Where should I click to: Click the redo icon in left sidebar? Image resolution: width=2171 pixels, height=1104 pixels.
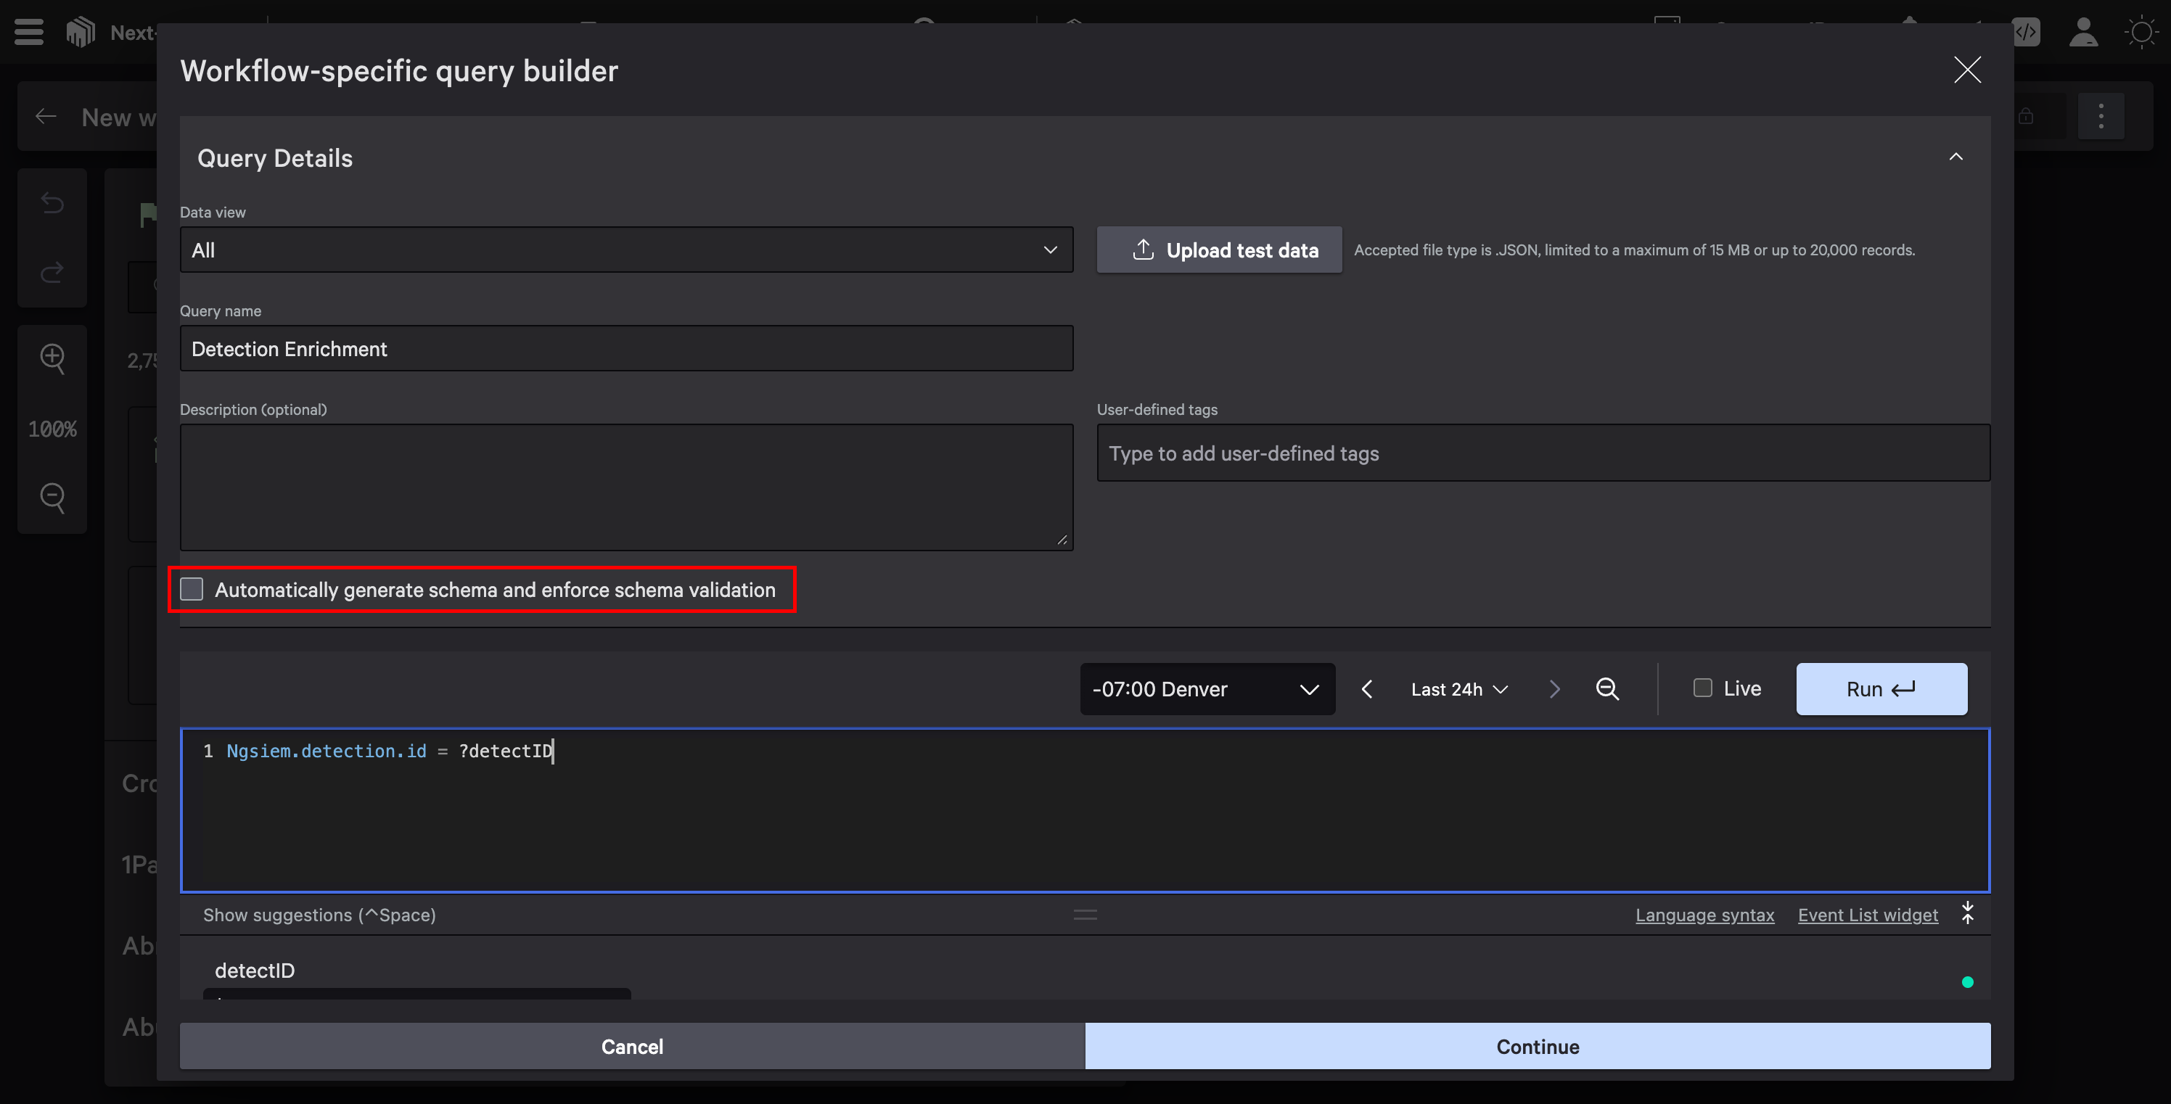tap(52, 272)
